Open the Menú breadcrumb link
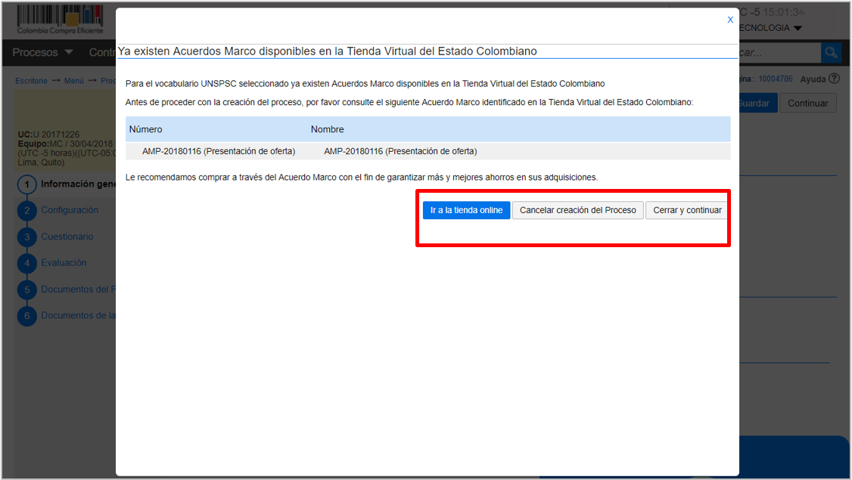Image resolution: width=852 pixels, height=480 pixels. coord(74,81)
